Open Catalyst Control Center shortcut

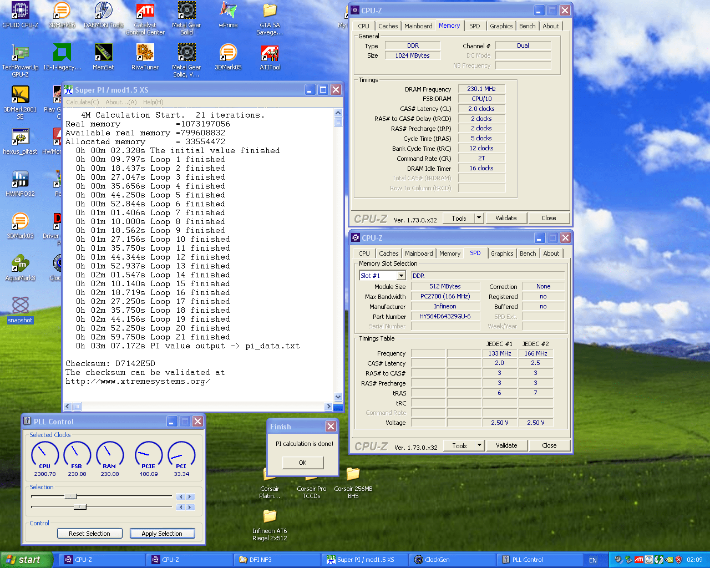145,19
